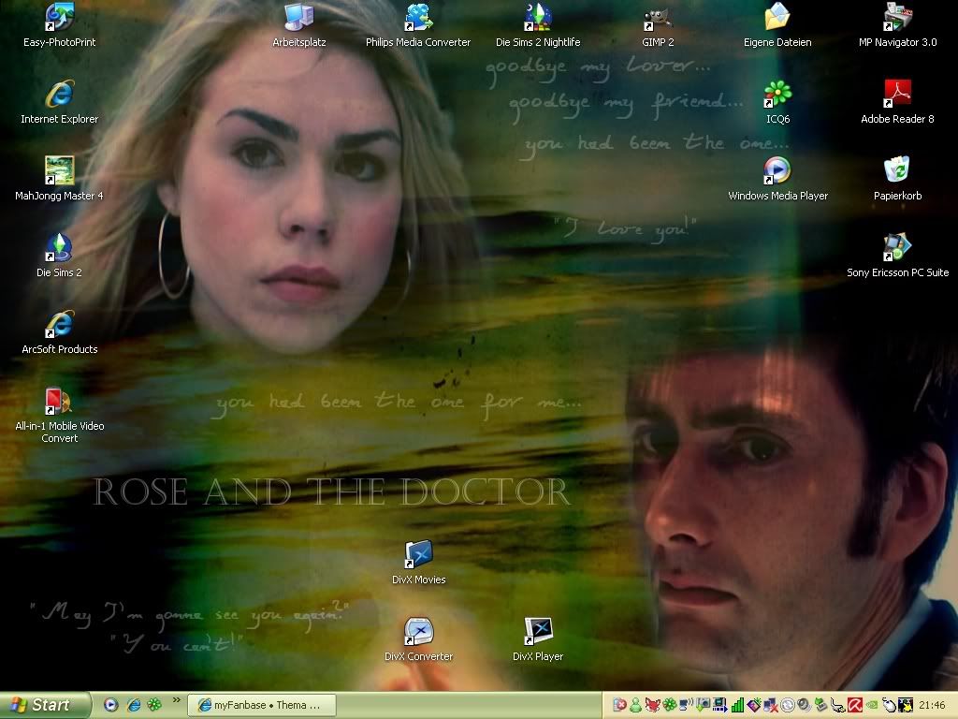Image resolution: width=958 pixels, height=719 pixels.
Task: Open the ArcSoft Products shortcut
Action: point(59,333)
